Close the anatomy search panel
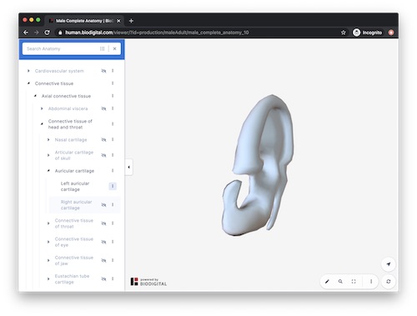Viewport: 417px width, 316px height. [x=114, y=48]
